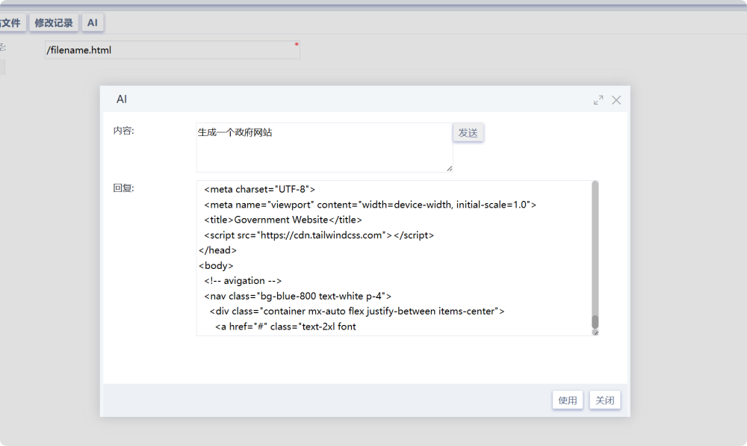Click the nav bg-blue-800 code line

click(x=297, y=296)
